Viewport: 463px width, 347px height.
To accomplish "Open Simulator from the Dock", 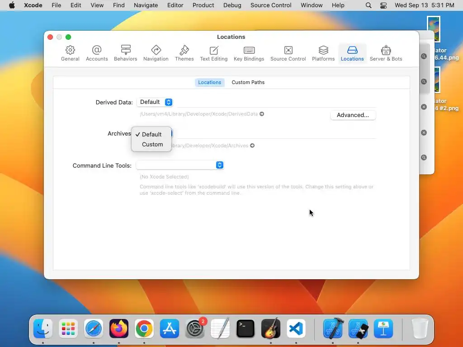I will click(358, 328).
